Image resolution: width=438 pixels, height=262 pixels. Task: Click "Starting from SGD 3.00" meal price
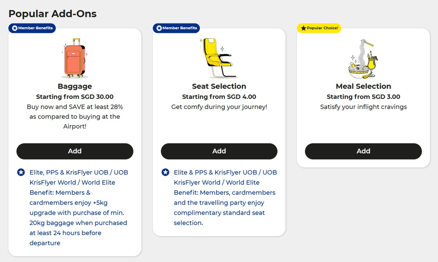[363, 97]
